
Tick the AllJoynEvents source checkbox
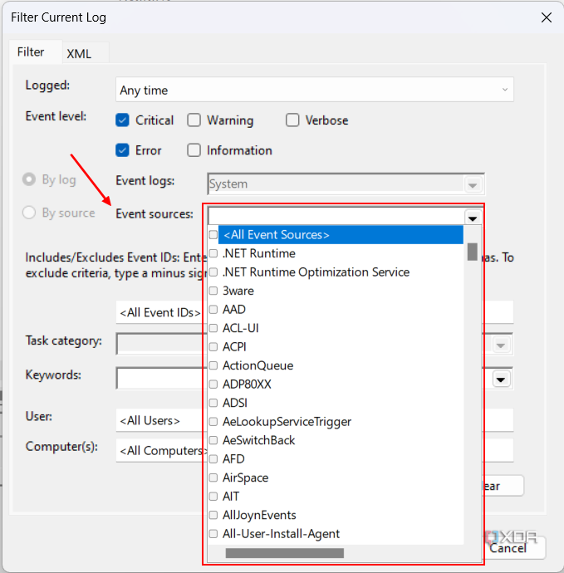pos(213,515)
